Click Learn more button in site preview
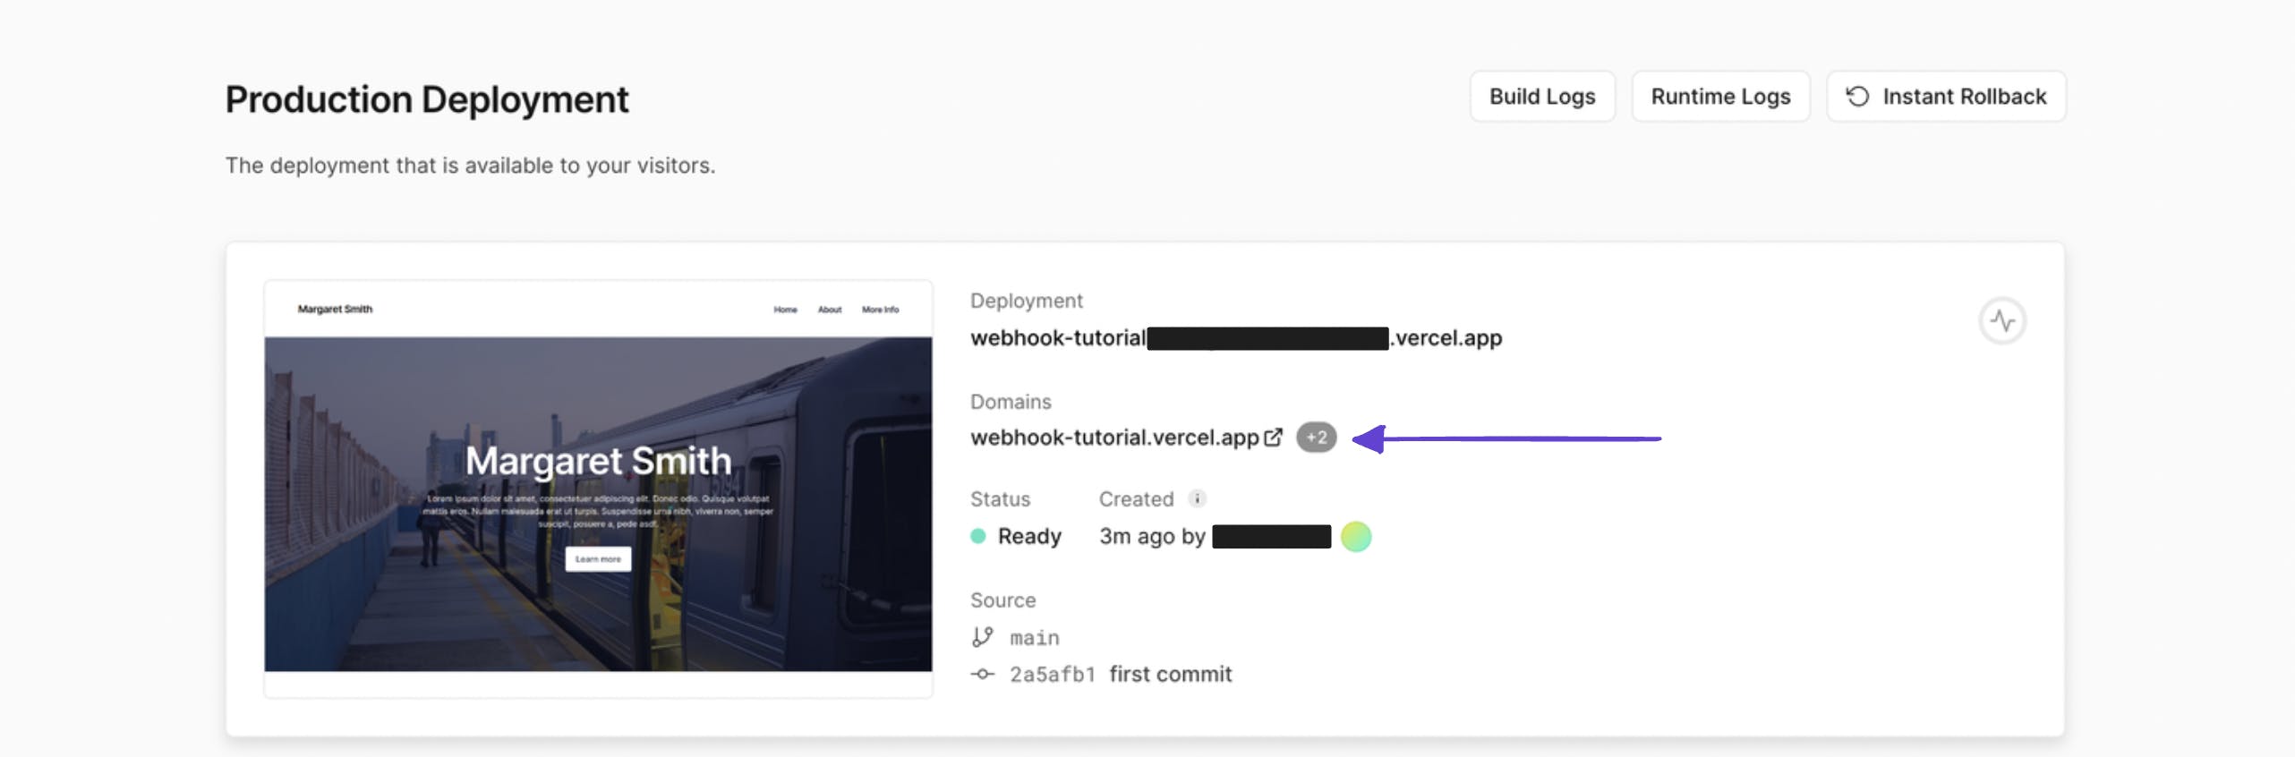The height and width of the screenshot is (757, 2295). [x=598, y=559]
